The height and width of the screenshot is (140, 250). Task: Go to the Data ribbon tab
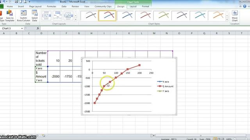tap(64, 7)
